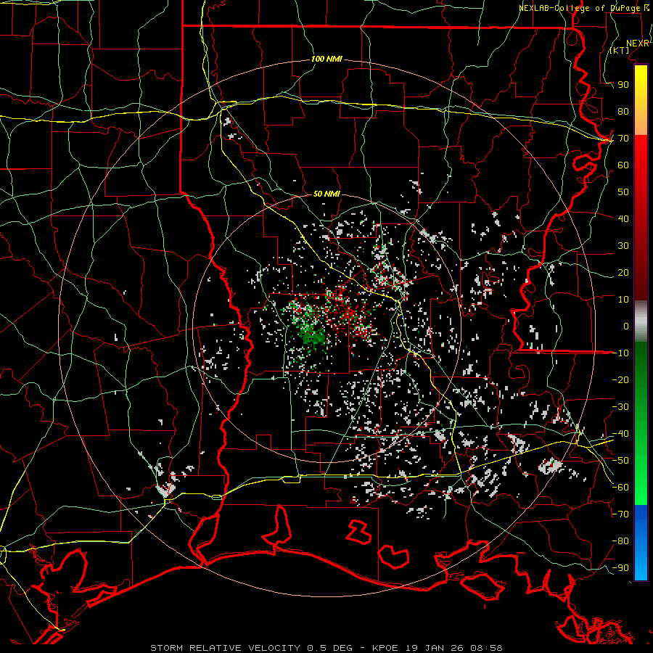Click the -50 knot label on the scale
This screenshot has width=653, height=653.
620,461
